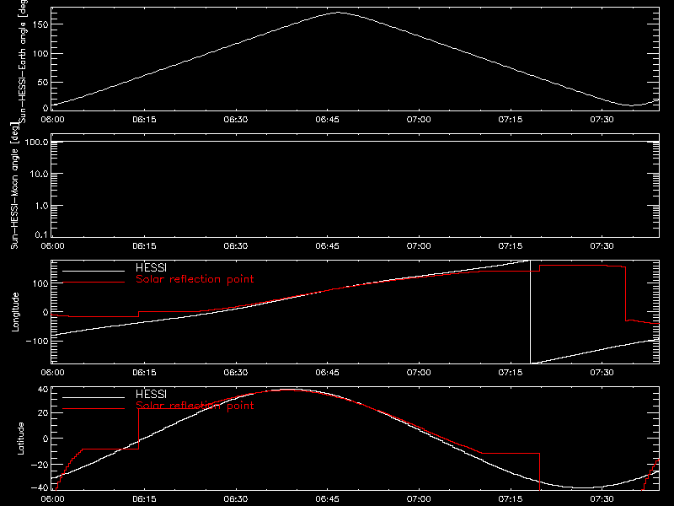674x506 pixels.
Task: Select the -100 tick on Longitude plot
Action: point(37,342)
